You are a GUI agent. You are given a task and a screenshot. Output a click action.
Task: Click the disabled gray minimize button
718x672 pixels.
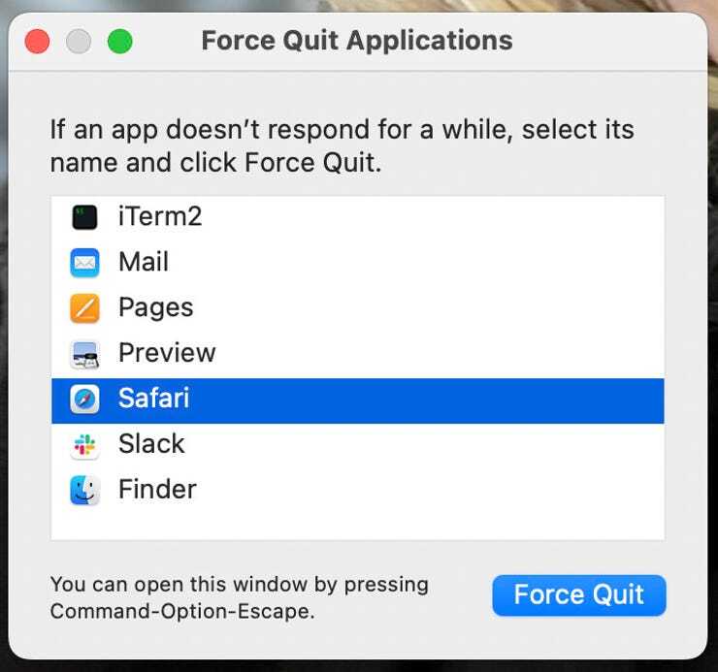[79, 42]
